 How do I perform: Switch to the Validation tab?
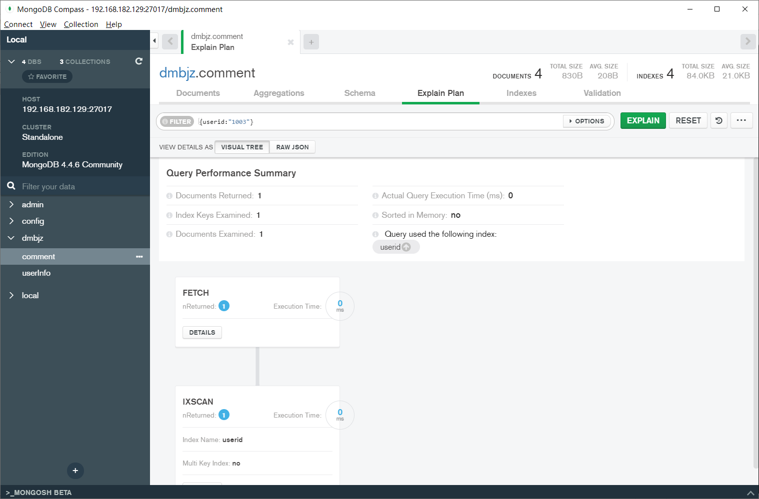click(x=602, y=93)
